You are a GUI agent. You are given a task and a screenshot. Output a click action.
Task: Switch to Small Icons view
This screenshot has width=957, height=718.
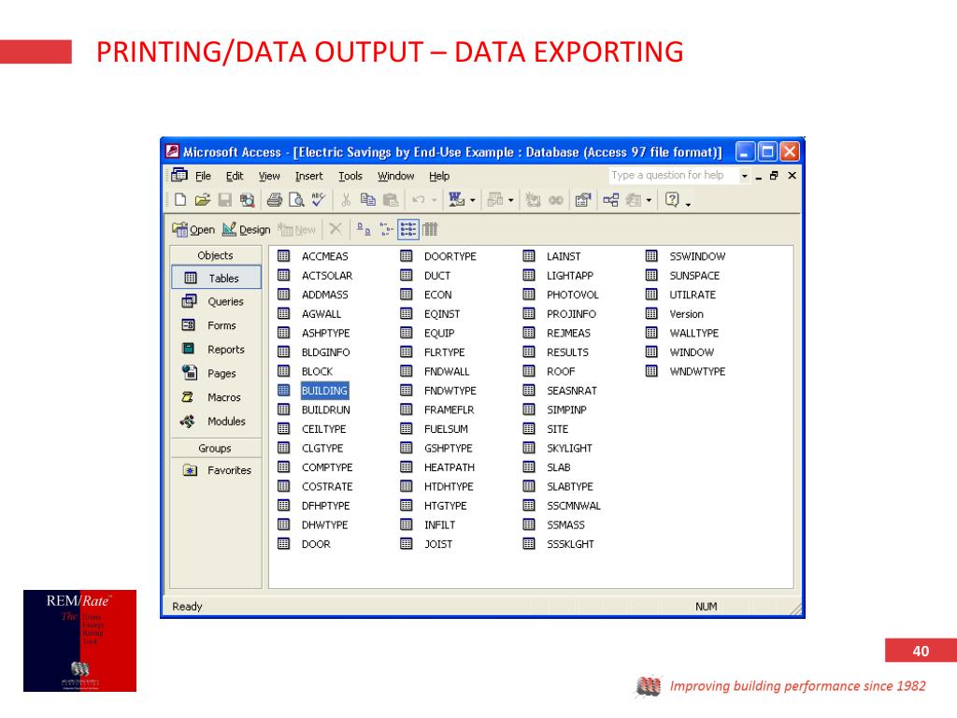point(386,229)
